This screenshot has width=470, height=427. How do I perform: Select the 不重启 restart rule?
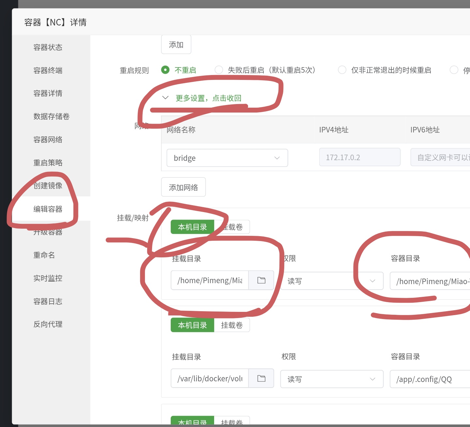165,70
